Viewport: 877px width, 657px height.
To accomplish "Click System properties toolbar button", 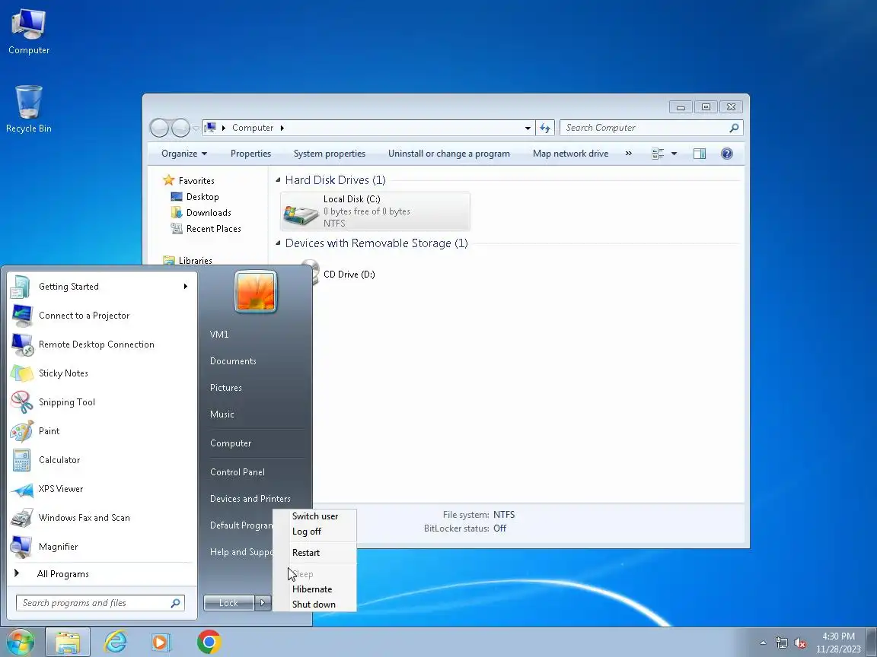I will [330, 154].
